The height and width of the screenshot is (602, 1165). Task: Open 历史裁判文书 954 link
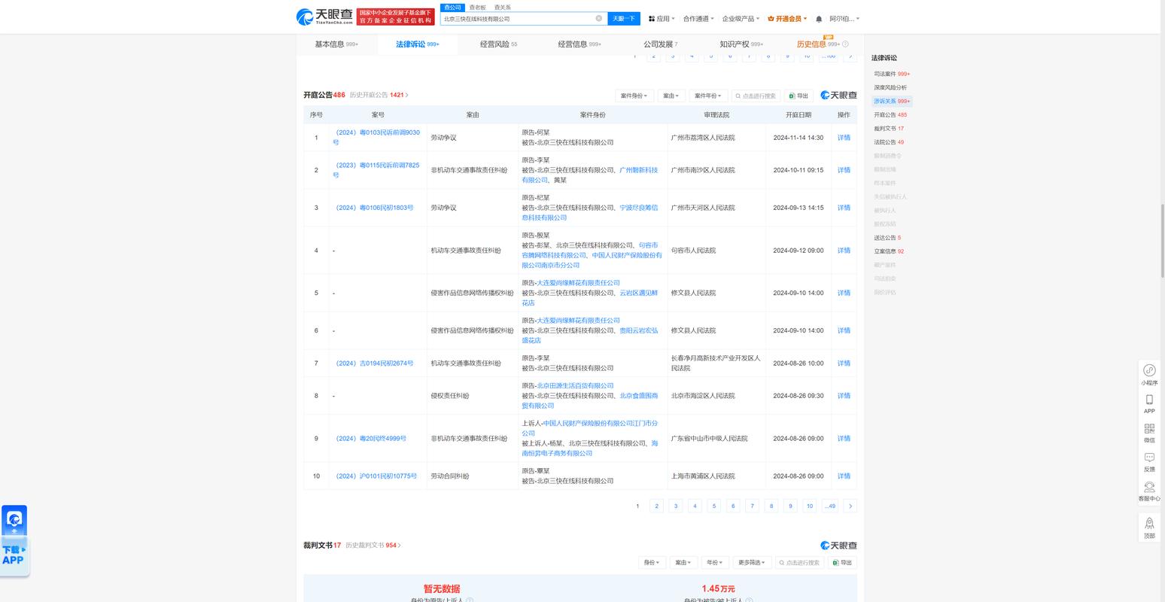[x=373, y=545]
